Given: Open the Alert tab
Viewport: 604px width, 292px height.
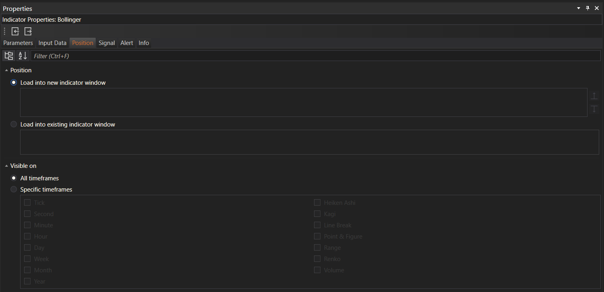Looking at the screenshot, I should [x=127, y=43].
